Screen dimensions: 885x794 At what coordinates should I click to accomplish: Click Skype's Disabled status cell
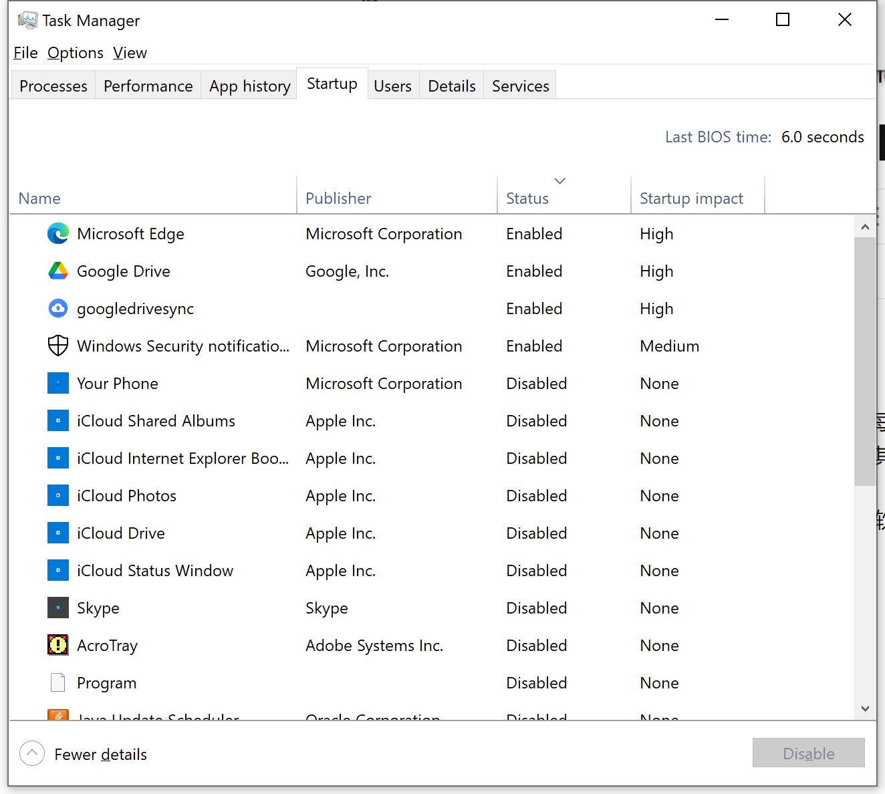(537, 608)
